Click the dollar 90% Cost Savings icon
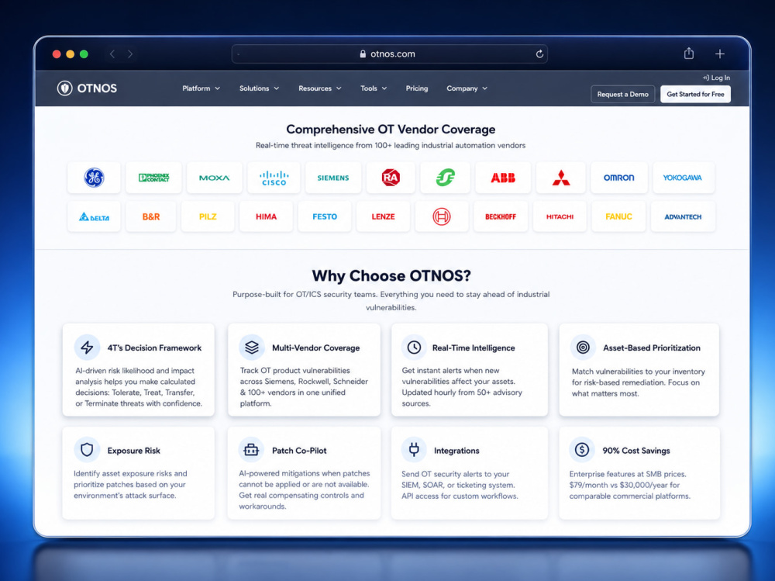 tap(582, 450)
